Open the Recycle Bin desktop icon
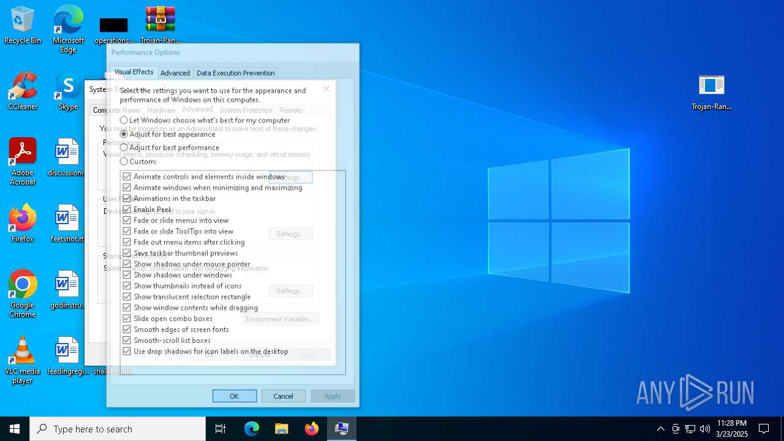The height and width of the screenshot is (441, 784). 23,26
